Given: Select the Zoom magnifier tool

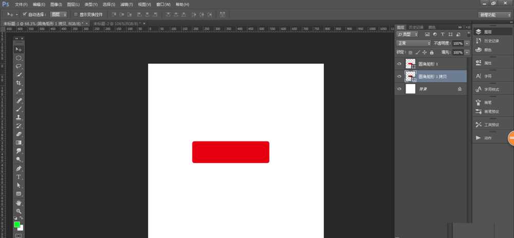Looking at the screenshot, I should pos(19,211).
